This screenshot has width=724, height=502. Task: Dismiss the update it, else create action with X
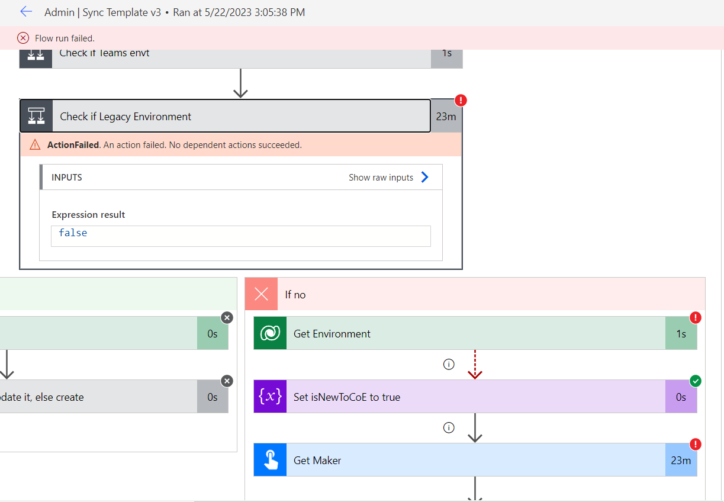point(227,381)
